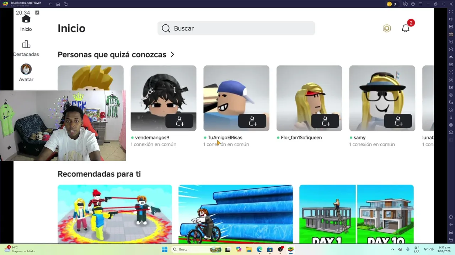This screenshot has height=255, width=455.
Task: Click BlueStacks location pin icon
Action: (451, 117)
